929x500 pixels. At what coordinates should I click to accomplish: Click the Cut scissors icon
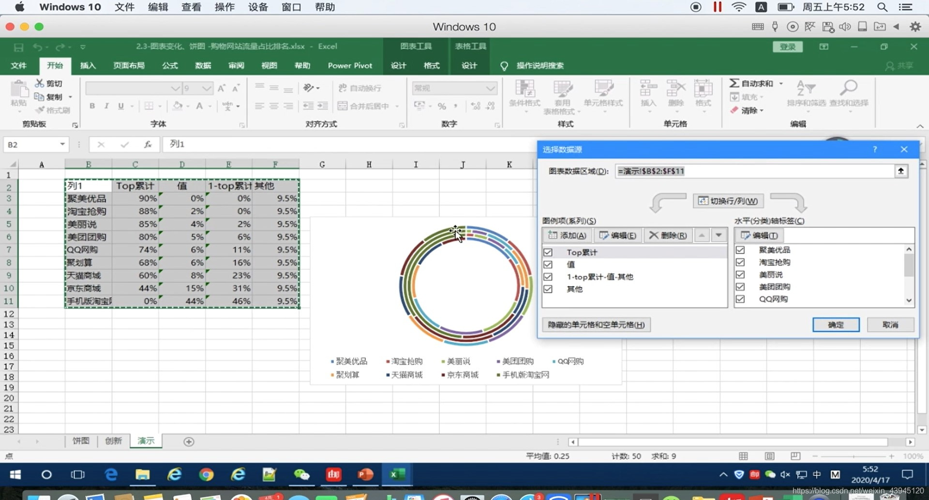(39, 83)
